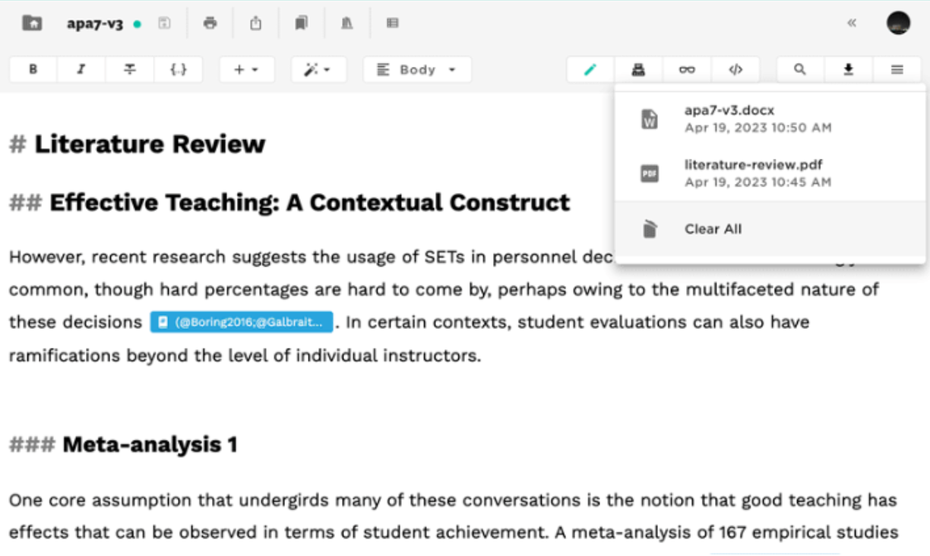Toggle bold formatting
Viewport: 930px width, 556px height.
coord(33,69)
